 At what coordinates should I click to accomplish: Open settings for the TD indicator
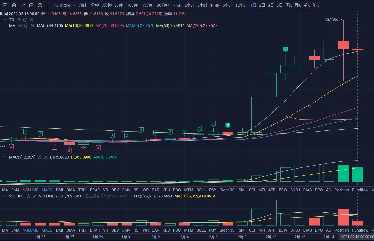(25, 20)
